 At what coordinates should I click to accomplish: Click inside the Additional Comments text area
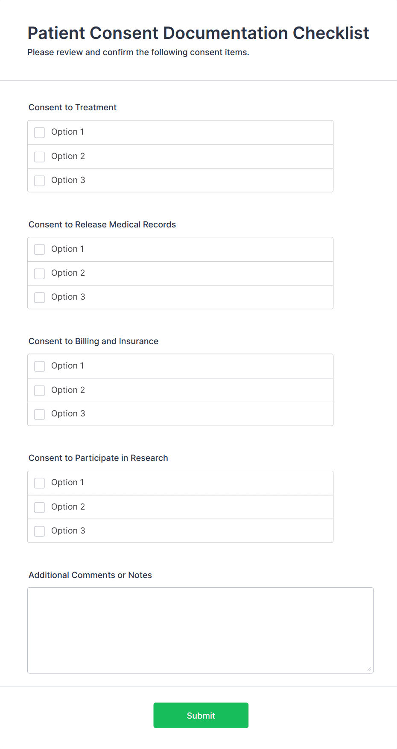coord(200,628)
